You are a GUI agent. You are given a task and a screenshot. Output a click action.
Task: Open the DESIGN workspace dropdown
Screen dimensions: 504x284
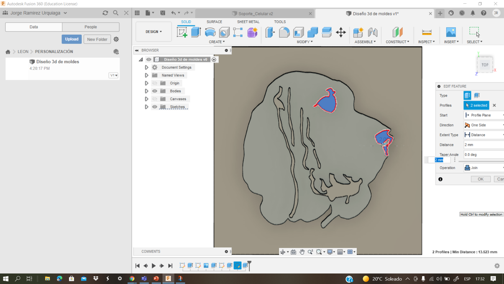154,32
